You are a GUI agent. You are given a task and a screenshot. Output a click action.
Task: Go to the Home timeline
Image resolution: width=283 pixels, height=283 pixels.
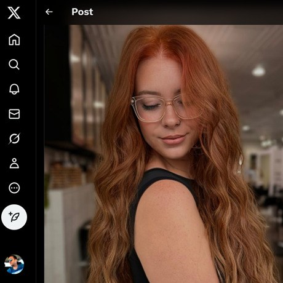click(14, 39)
